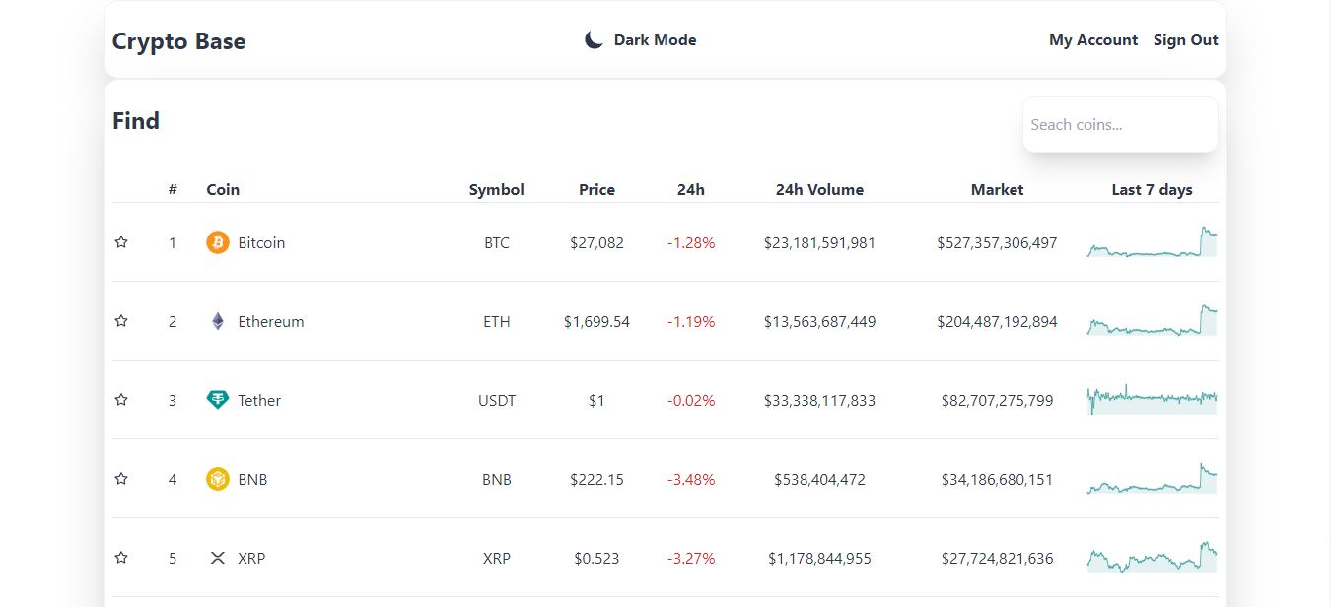1331x607 pixels.
Task: Open the Crypto Base home link
Action: 178,41
